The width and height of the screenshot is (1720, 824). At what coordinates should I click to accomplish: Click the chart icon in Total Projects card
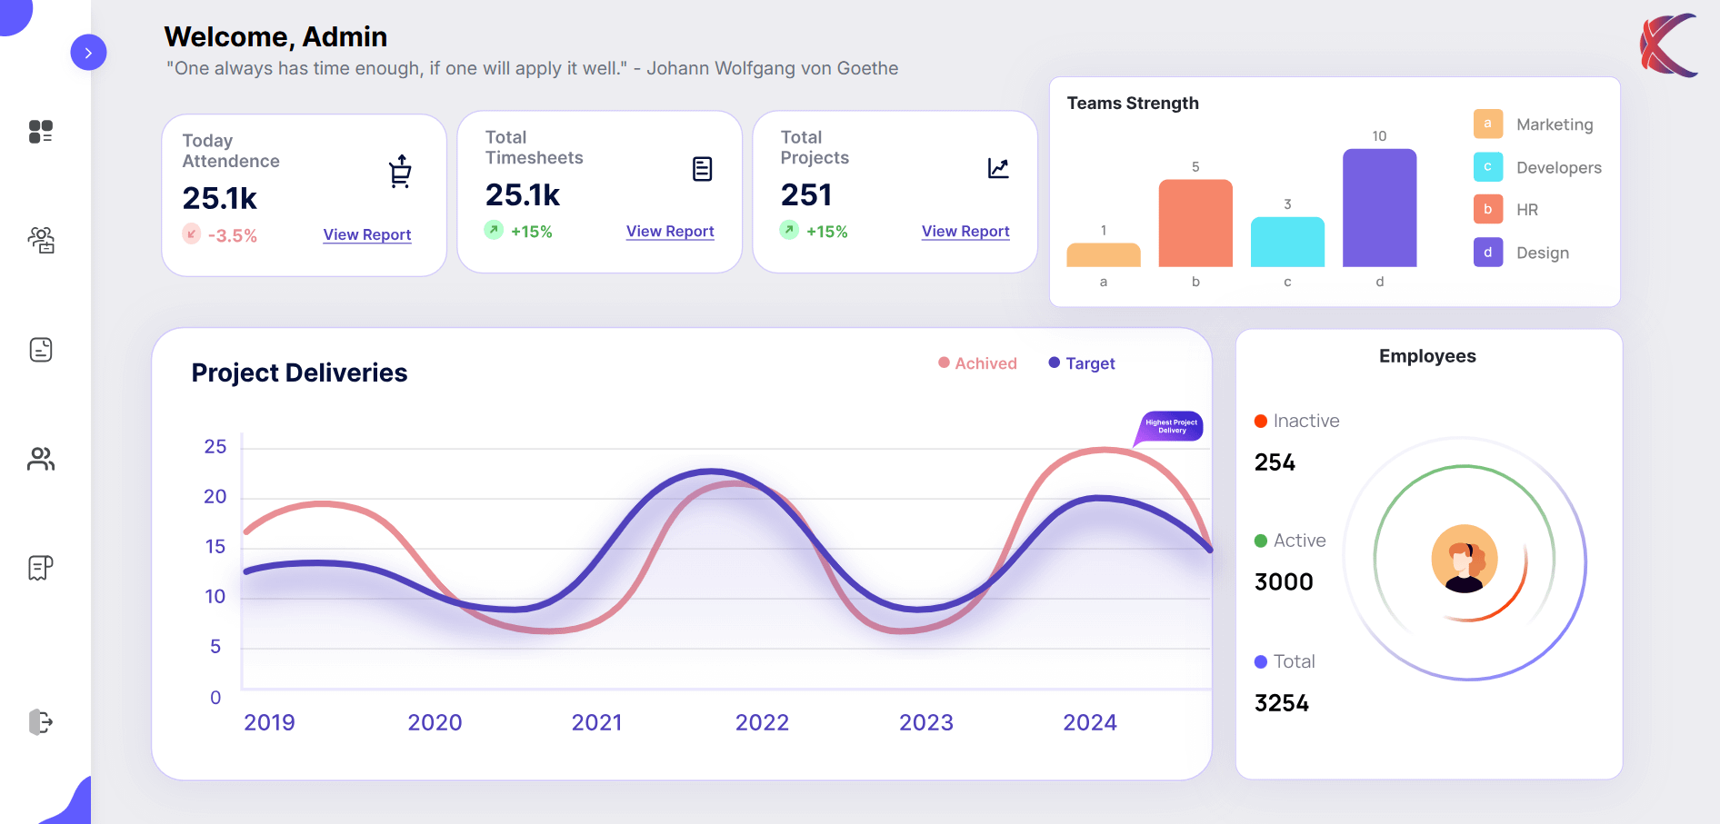click(x=998, y=168)
